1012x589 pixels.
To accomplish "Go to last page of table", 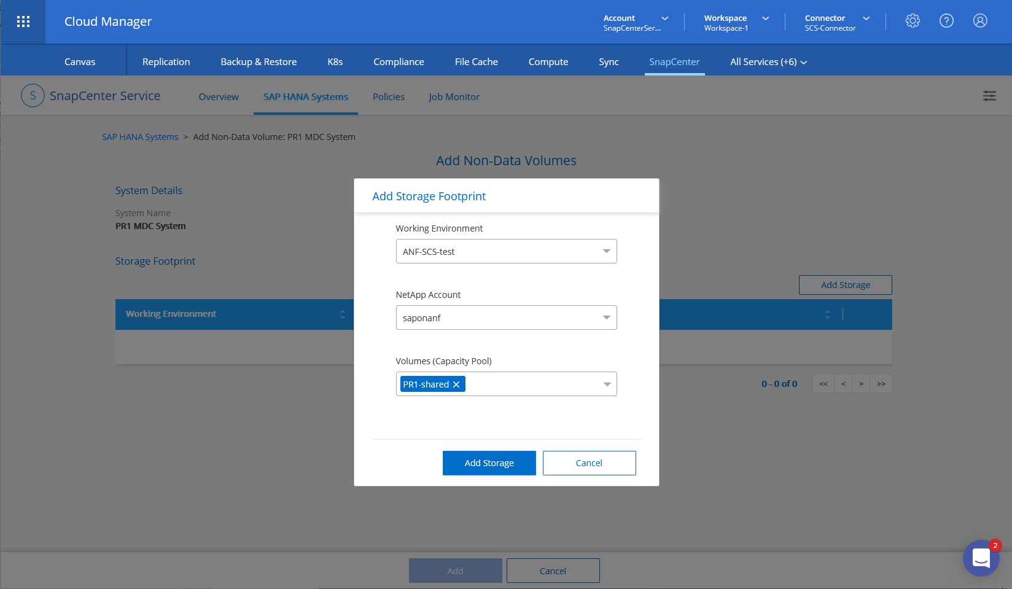I will point(881,384).
